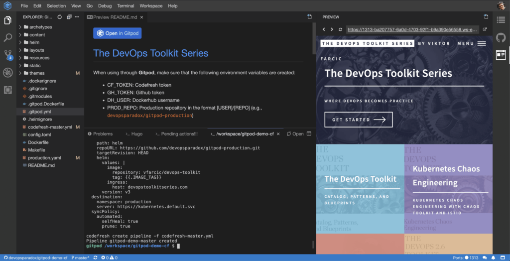
Task: Open the File menu
Action: click(x=24, y=6)
